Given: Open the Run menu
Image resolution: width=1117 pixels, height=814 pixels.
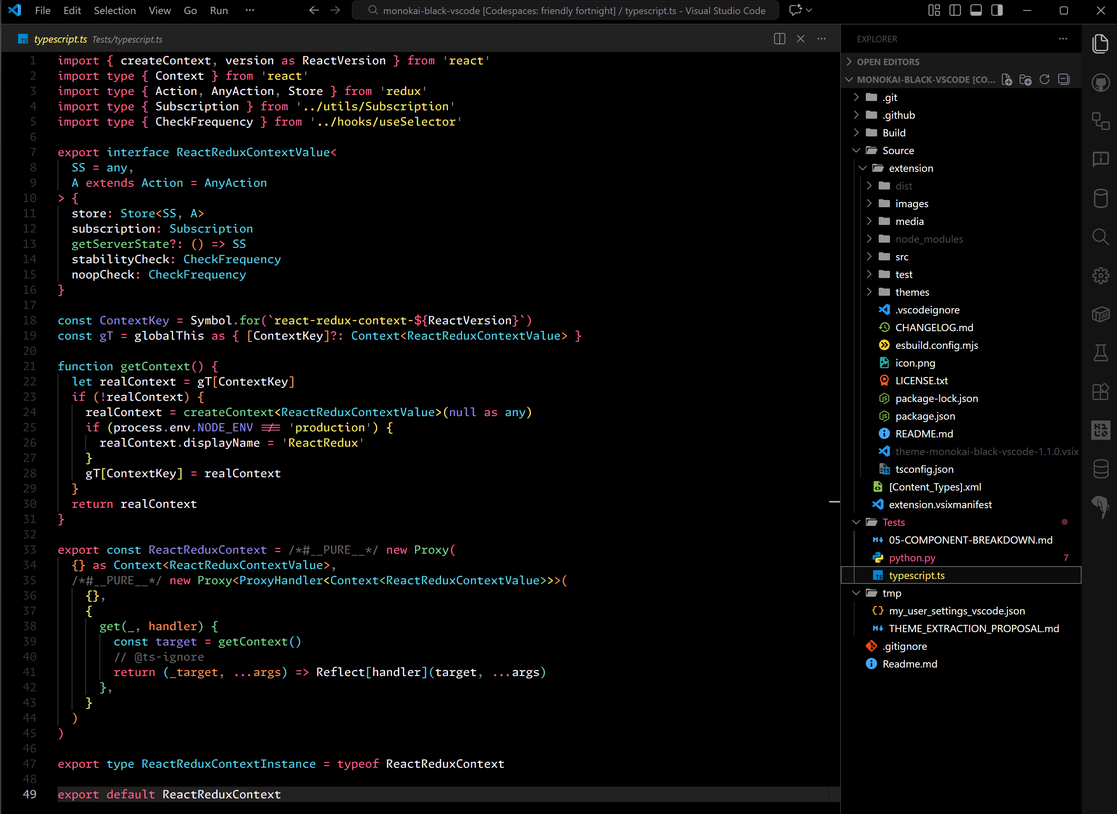Looking at the screenshot, I should 219,10.
